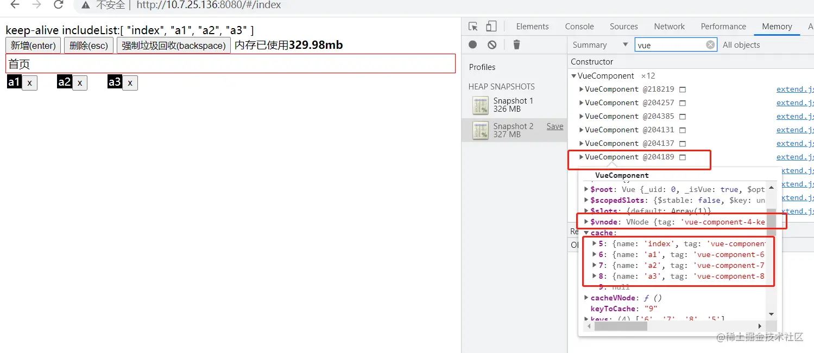This screenshot has height=353, width=814.
Task: Click the popup vertical scrollbar up arrow
Action: (772, 188)
